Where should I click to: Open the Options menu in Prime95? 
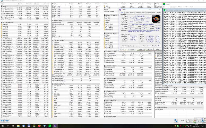click(180, 7)
